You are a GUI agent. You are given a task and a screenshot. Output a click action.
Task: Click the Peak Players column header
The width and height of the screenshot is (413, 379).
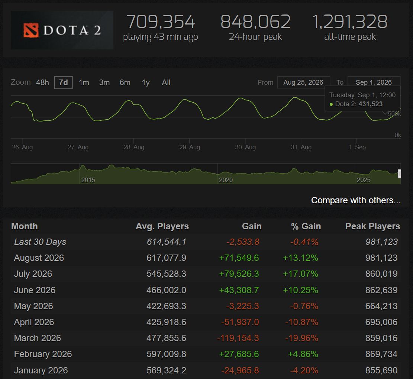click(373, 226)
